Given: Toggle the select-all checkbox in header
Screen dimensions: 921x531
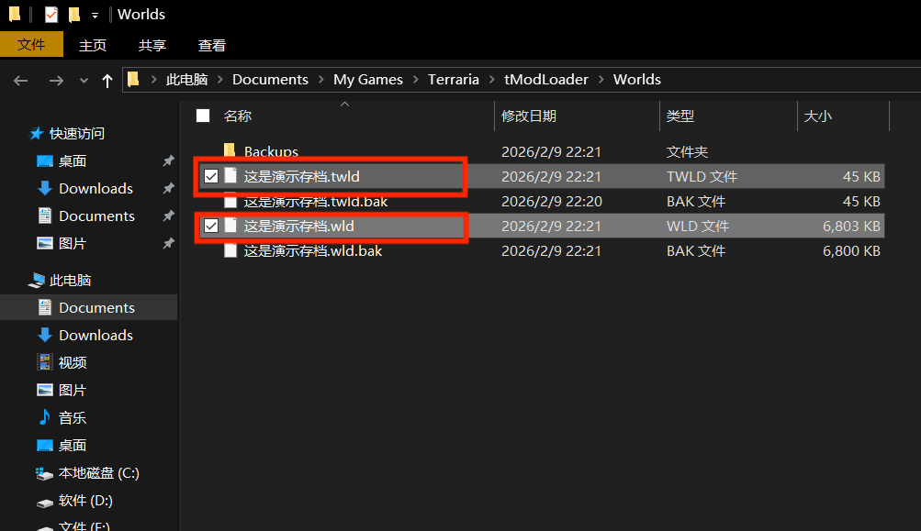Looking at the screenshot, I should point(203,116).
